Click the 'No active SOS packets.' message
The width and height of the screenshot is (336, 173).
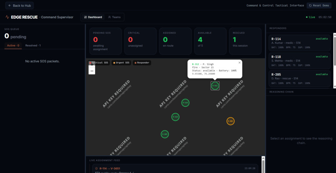pos(42,61)
